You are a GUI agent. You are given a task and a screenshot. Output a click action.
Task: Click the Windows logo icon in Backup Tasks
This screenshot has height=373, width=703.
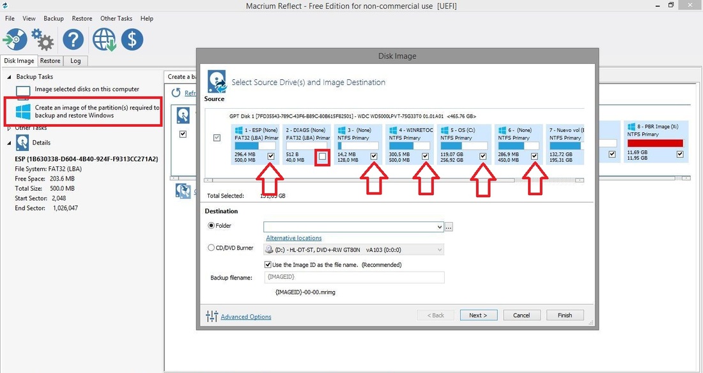(x=23, y=111)
